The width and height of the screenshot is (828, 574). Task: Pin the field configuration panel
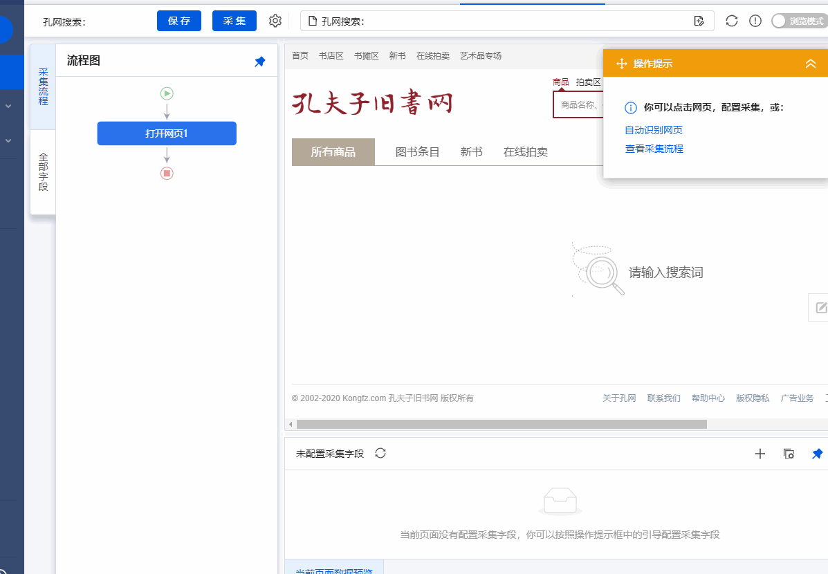coord(817,454)
